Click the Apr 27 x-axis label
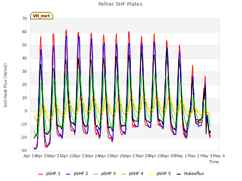242x181 pixels. 131,156
